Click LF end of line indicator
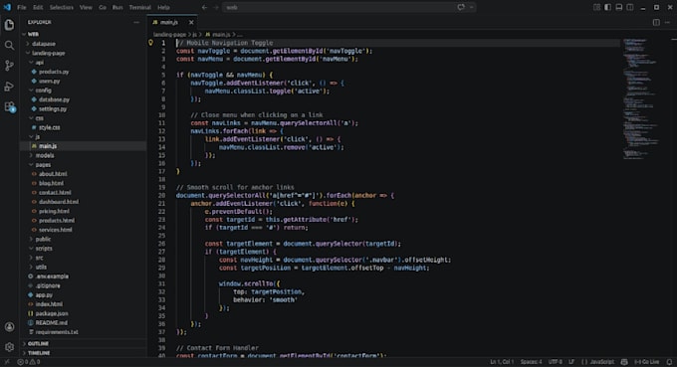This screenshot has height=367, width=677. click(x=571, y=362)
